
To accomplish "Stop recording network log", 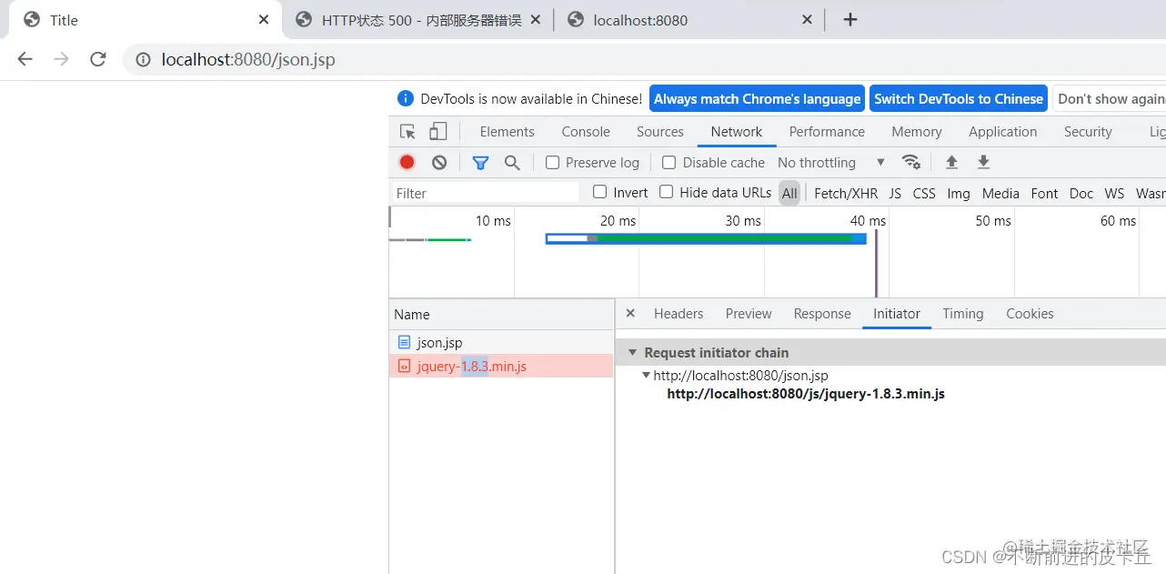I will 407,162.
